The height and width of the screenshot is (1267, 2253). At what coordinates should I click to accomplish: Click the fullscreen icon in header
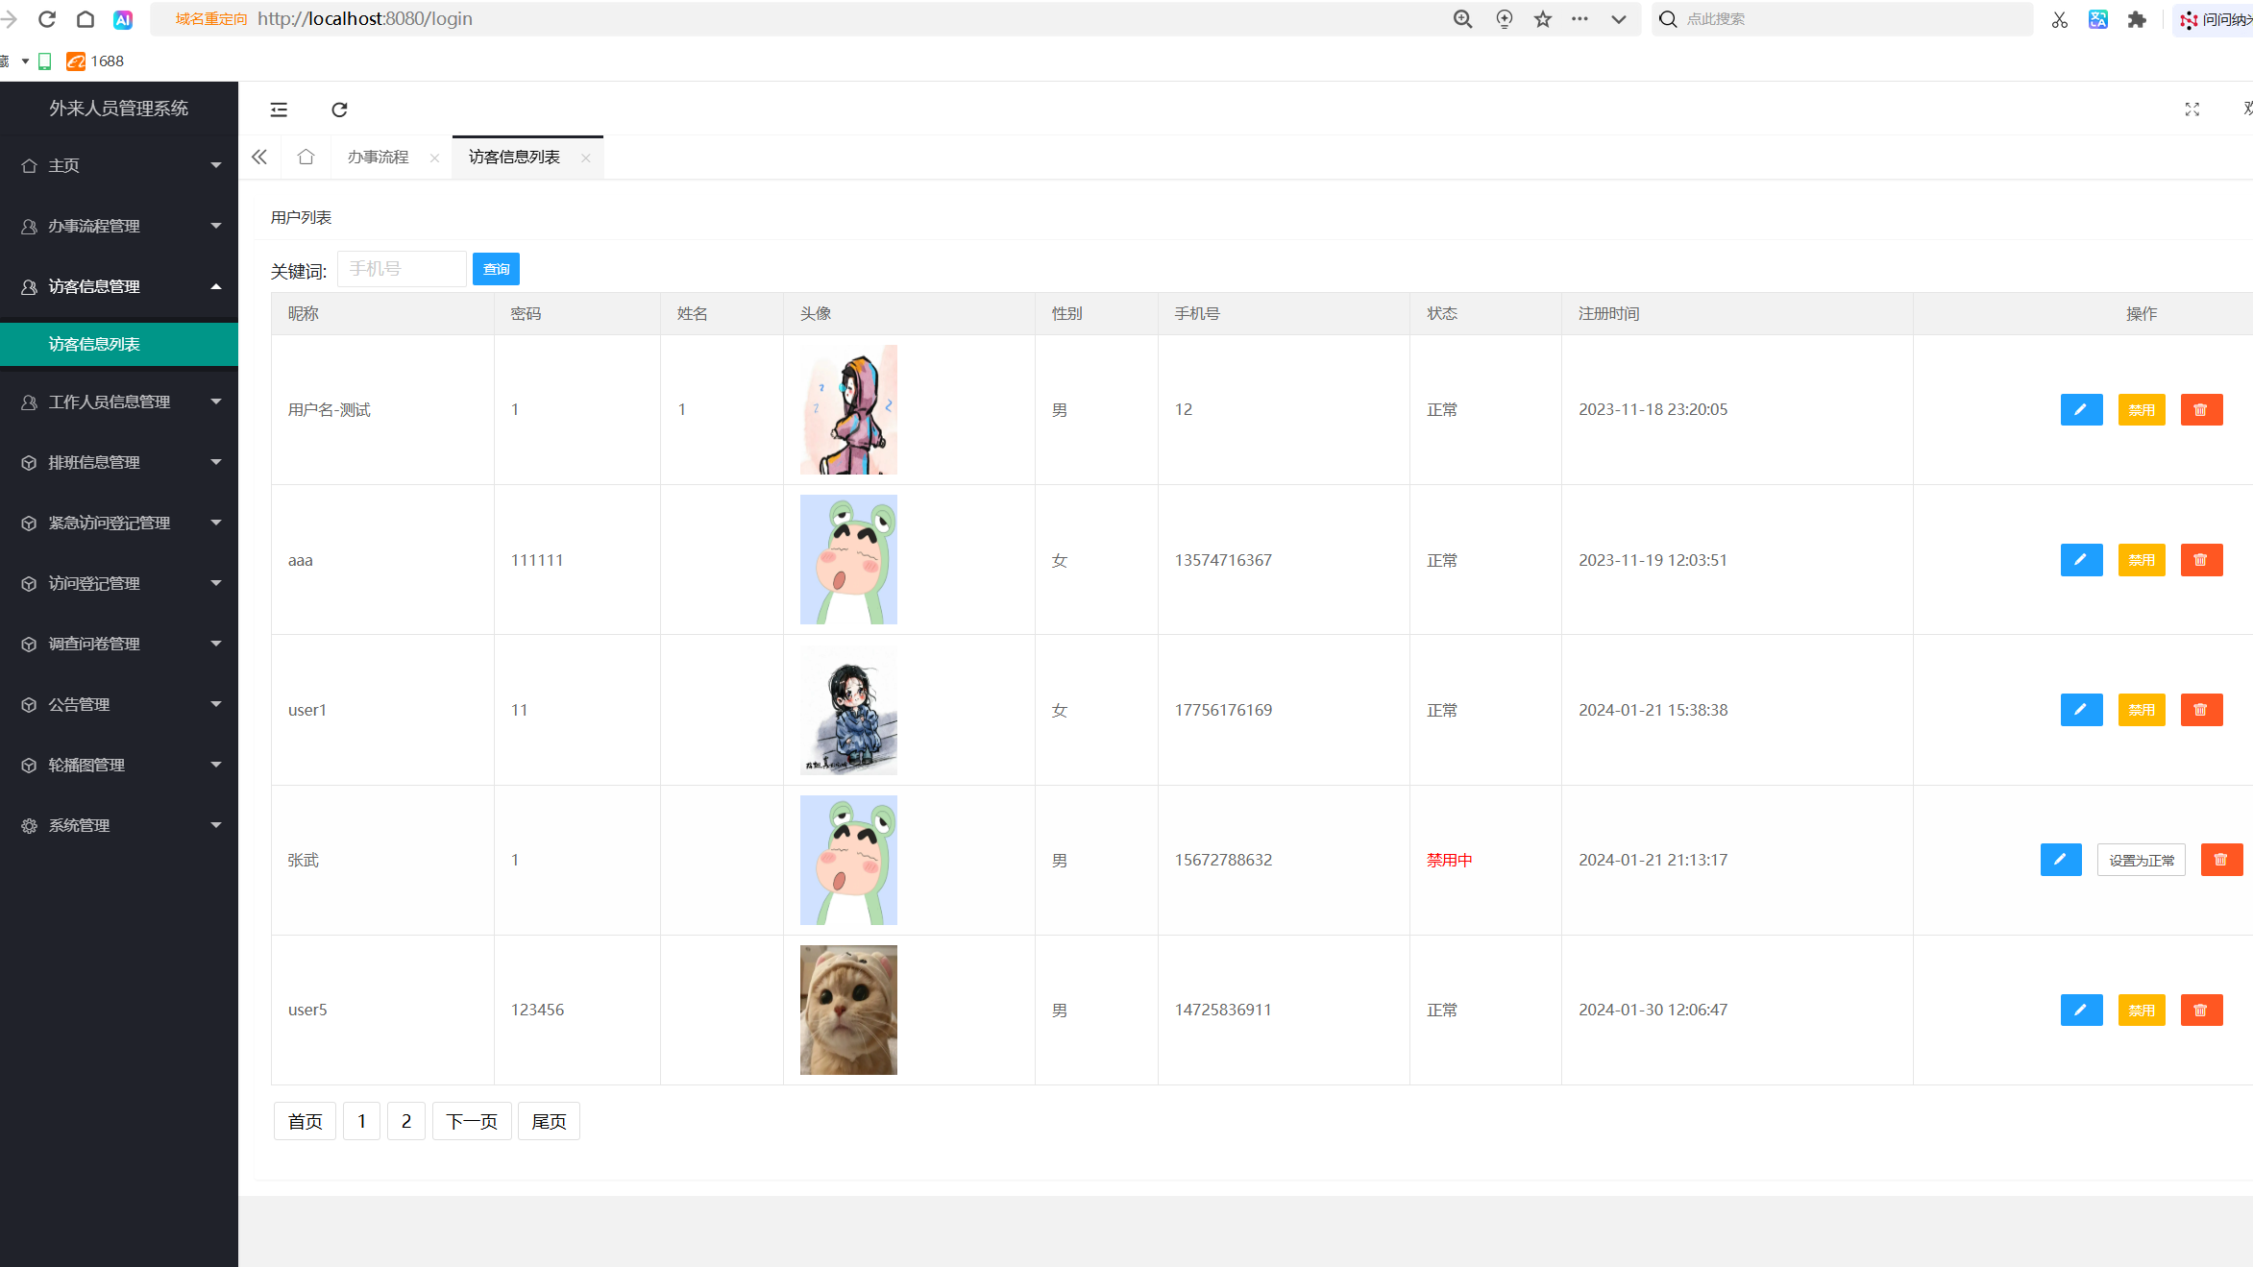pyautogui.click(x=2192, y=110)
